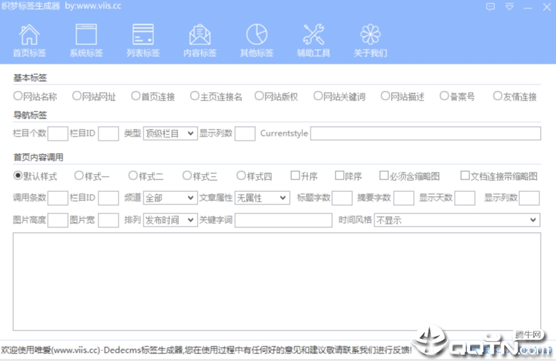556x361 pixels.
Task: Click the 导航标签 section heading
Action: click(x=30, y=115)
